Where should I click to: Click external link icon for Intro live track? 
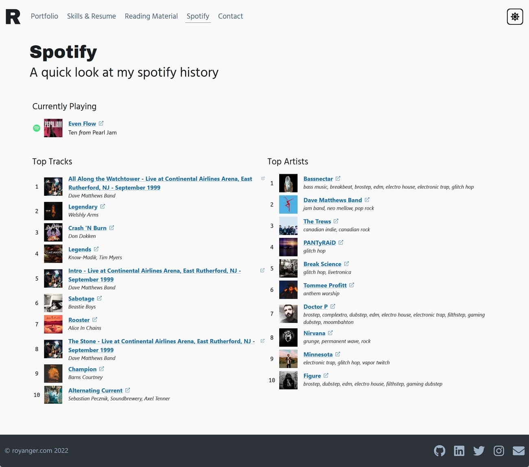262,270
